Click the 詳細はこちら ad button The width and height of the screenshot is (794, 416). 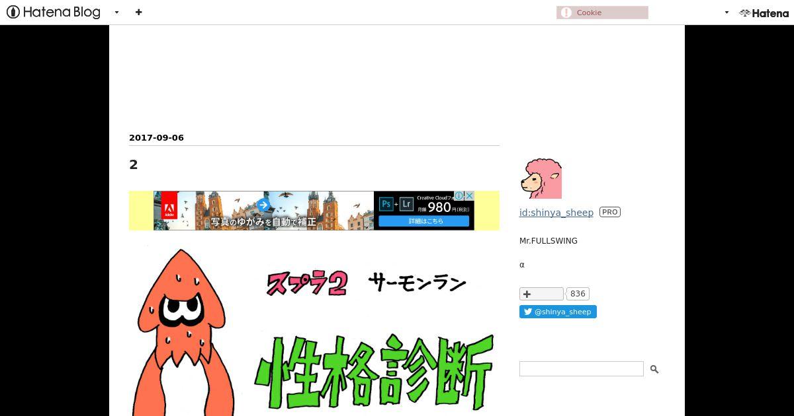pyautogui.click(x=425, y=221)
